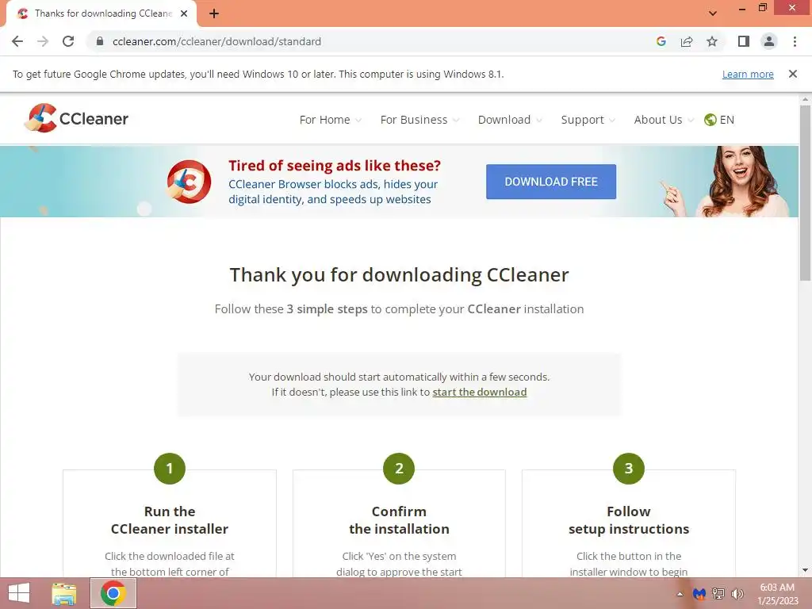
Task: Click the padlock site info icon
Action: coord(100,41)
